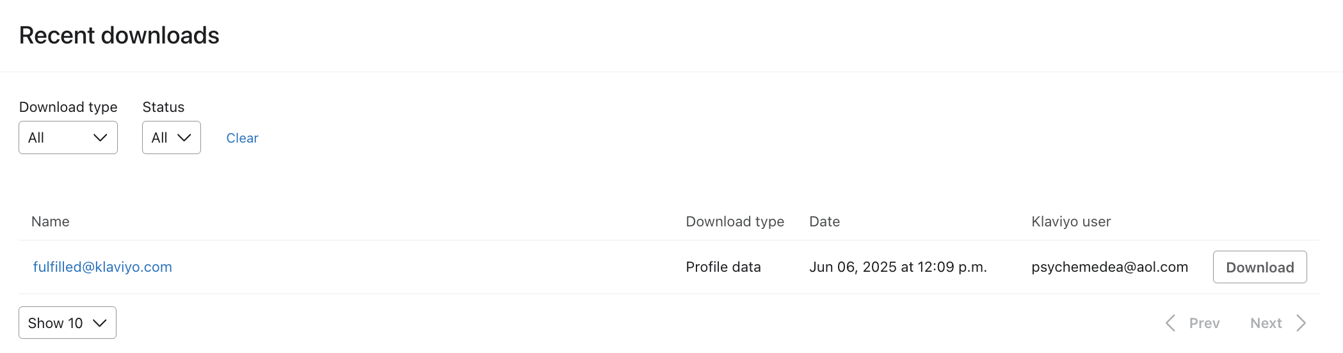The height and width of the screenshot is (353, 1343).
Task: Click the Prev pagination label
Action: (x=1204, y=323)
